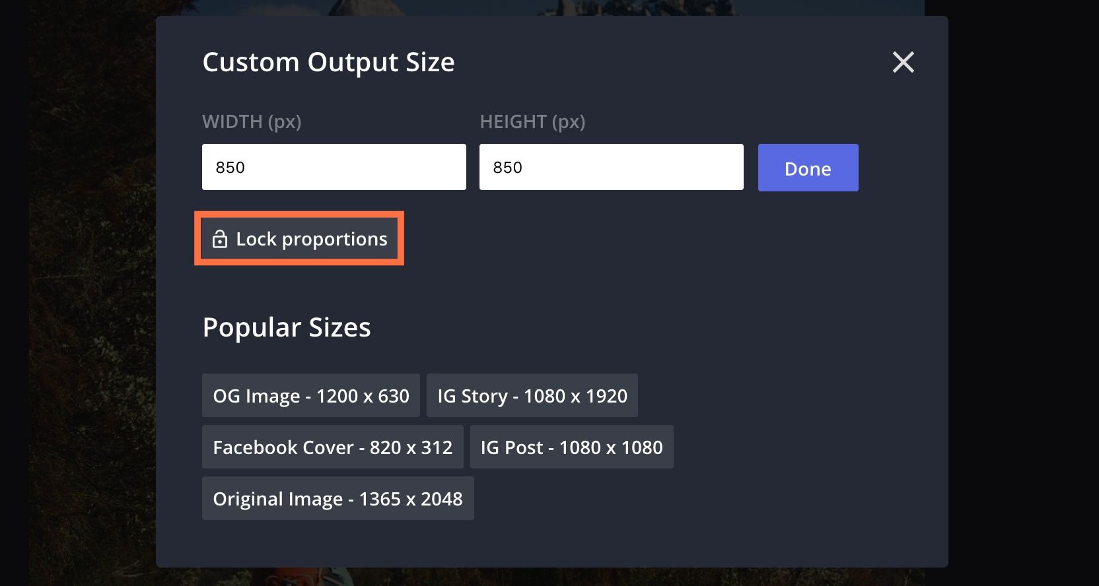Click the padlock icon beside Lock proportions
The height and width of the screenshot is (586, 1099).
point(220,239)
